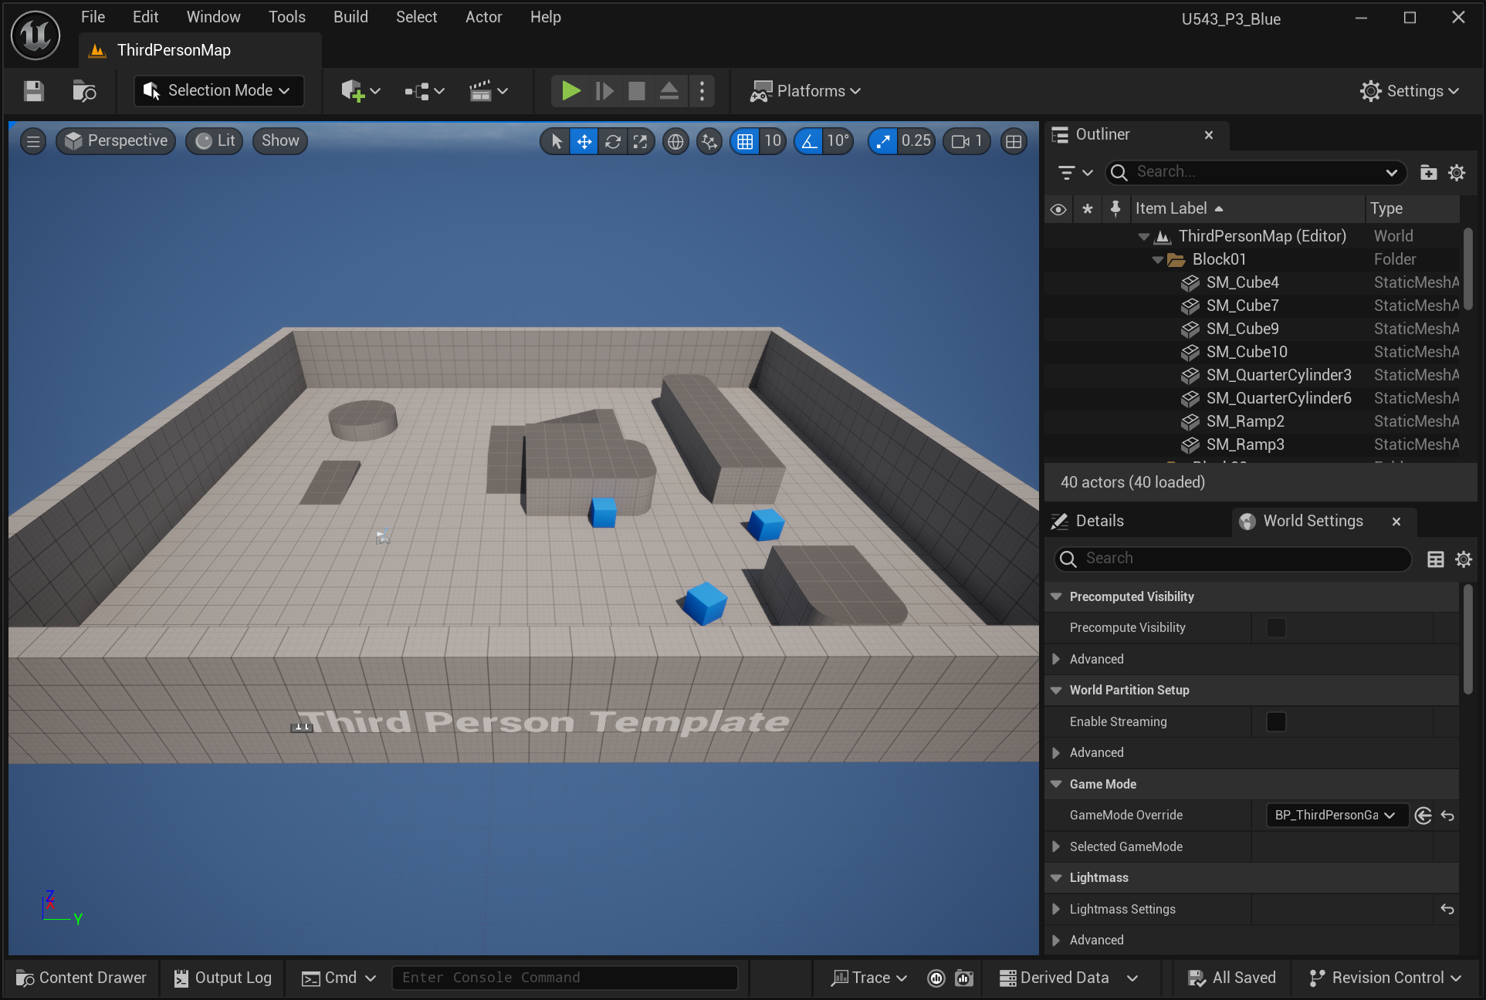The width and height of the screenshot is (1486, 1000).
Task: Toggle scale snapping icon
Action: pos(883,141)
